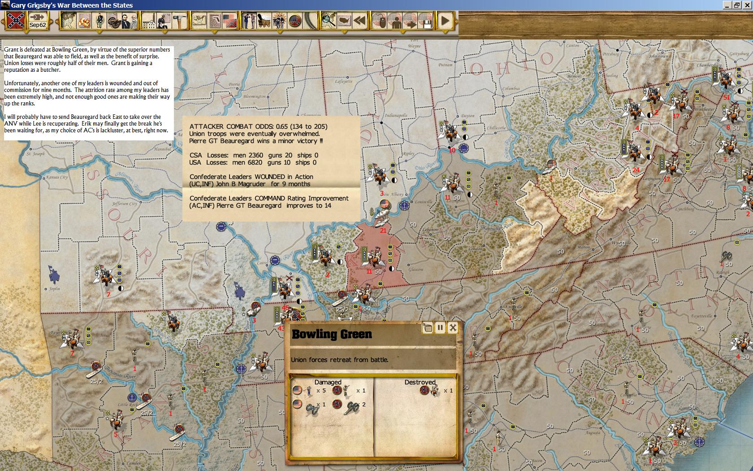The height and width of the screenshot is (471, 753).
Task: Click the Damaged column heading
Action: click(328, 382)
